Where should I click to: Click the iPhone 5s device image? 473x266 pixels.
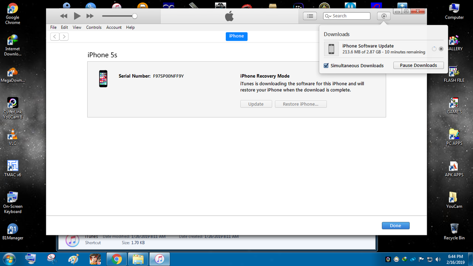103,79
